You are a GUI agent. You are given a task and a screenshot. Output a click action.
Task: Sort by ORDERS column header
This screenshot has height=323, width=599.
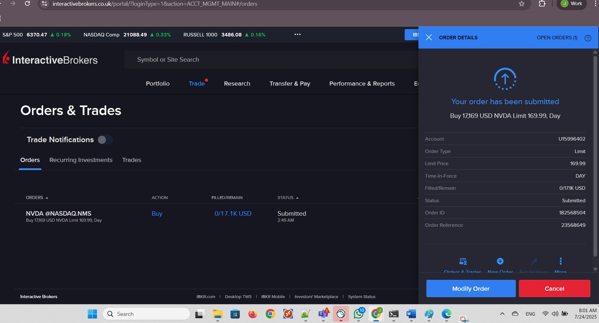coord(37,198)
